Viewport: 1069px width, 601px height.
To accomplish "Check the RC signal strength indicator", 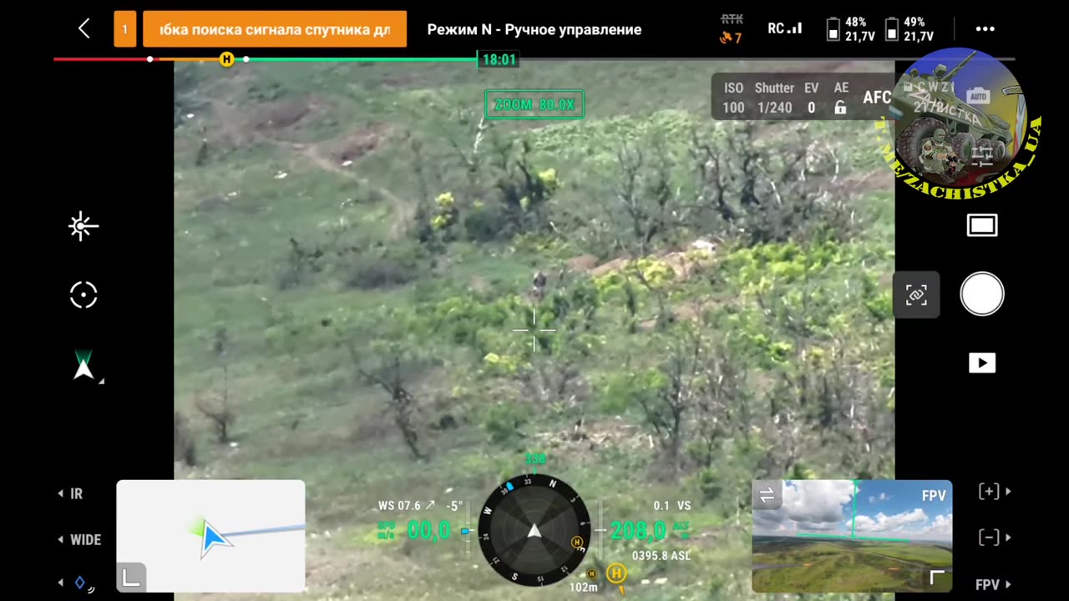I will [785, 28].
